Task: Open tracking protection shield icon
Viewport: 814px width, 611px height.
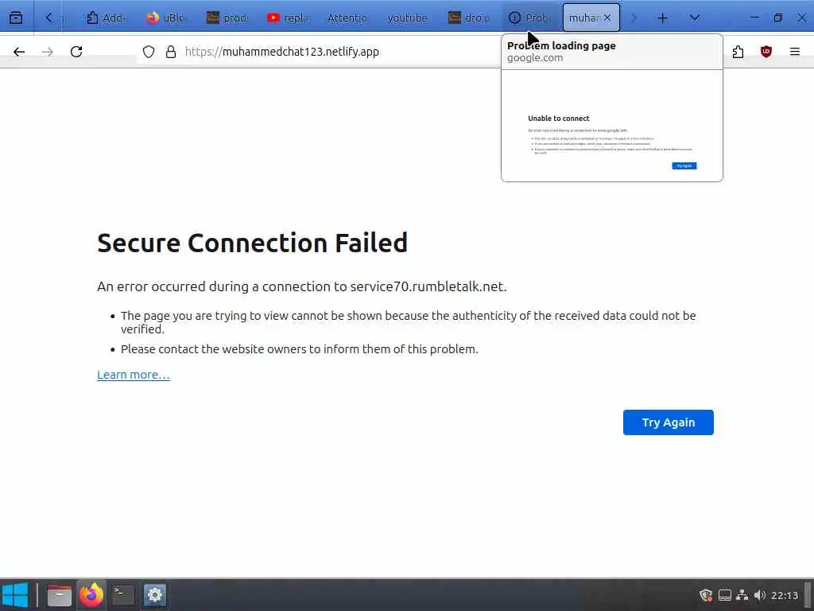Action: [x=149, y=52]
